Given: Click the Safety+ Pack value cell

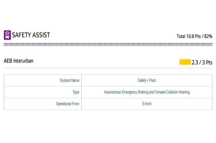Looking at the screenshot, I should click(x=147, y=80).
